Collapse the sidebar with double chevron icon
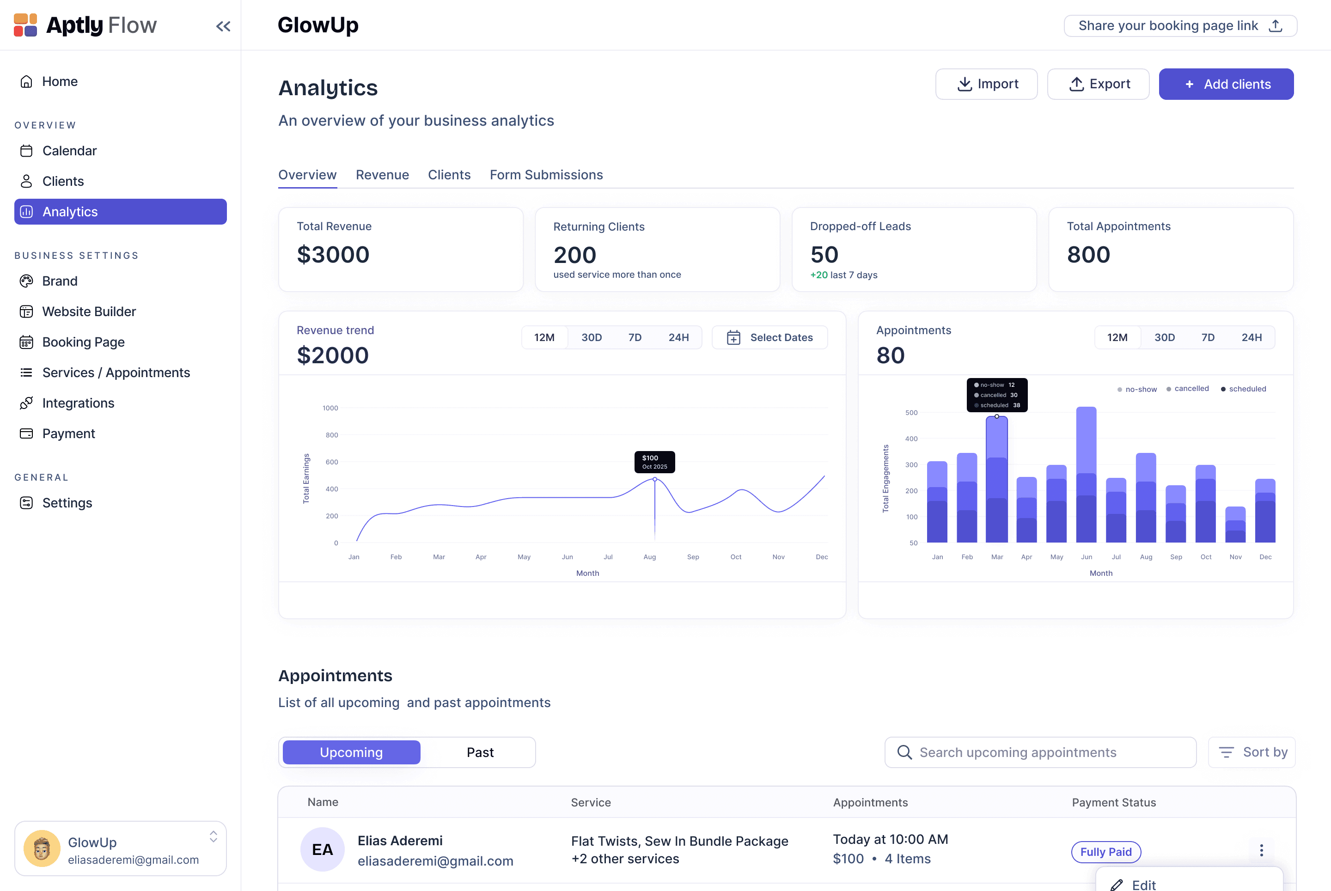The height and width of the screenshot is (891, 1331). 223,26
